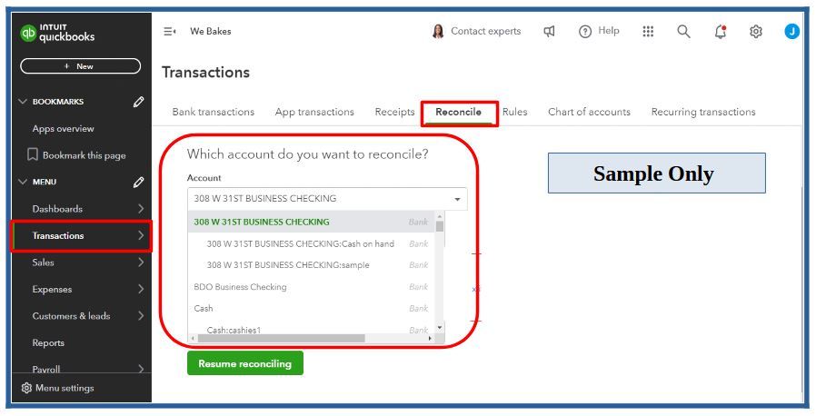Click the Intuit QuickBooks logo
Viewport: 816px width, 416px height.
(x=57, y=33)
